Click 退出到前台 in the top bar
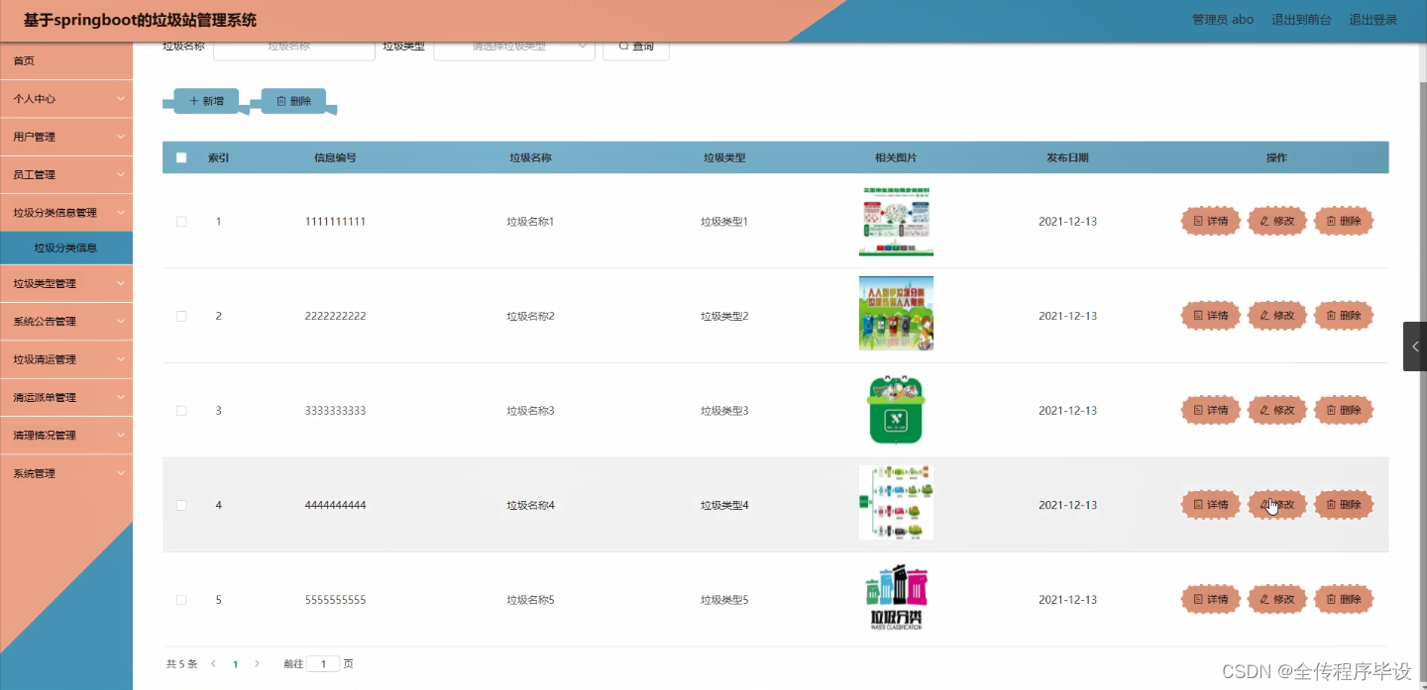The width and height of the screenshot is (1427, 690). 1301,18
